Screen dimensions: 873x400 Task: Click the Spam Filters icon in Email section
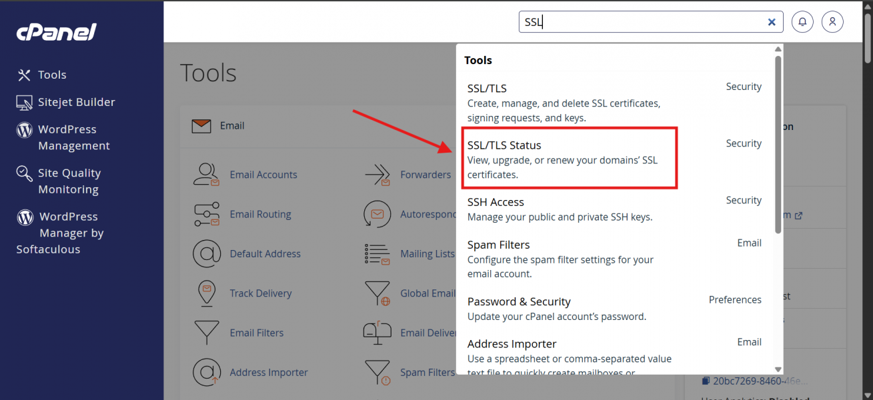coord(377,372)
